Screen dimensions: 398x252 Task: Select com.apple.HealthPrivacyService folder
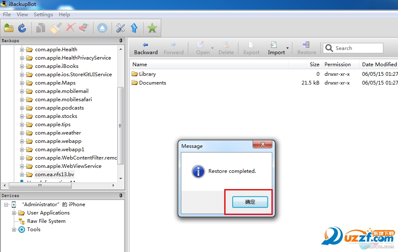click(x=73, y=58)
